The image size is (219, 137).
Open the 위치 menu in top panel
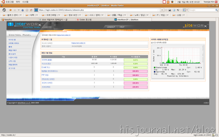pyautogui.click(x=18, y=2)
